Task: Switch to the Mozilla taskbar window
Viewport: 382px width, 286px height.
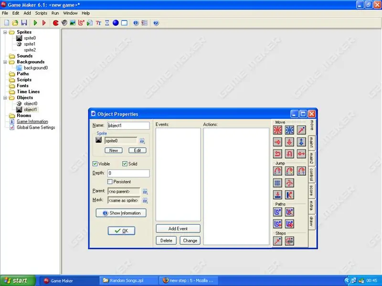Action: [189, 281]
